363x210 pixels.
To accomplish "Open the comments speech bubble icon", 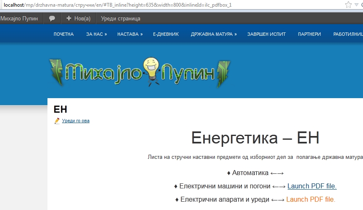I will [52, 19].
